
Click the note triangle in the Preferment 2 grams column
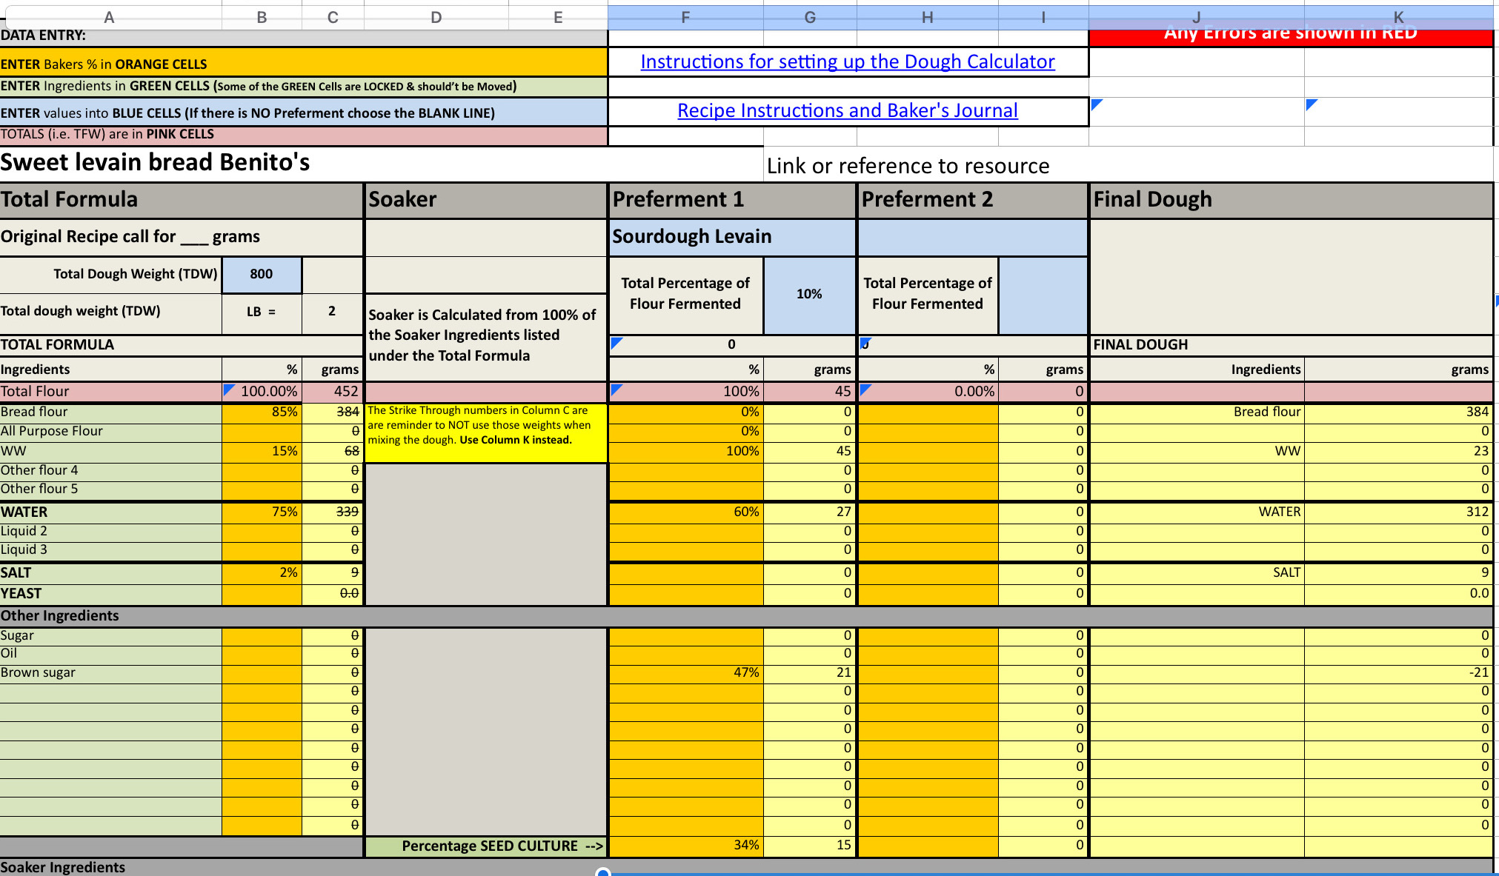click(865, 342)
